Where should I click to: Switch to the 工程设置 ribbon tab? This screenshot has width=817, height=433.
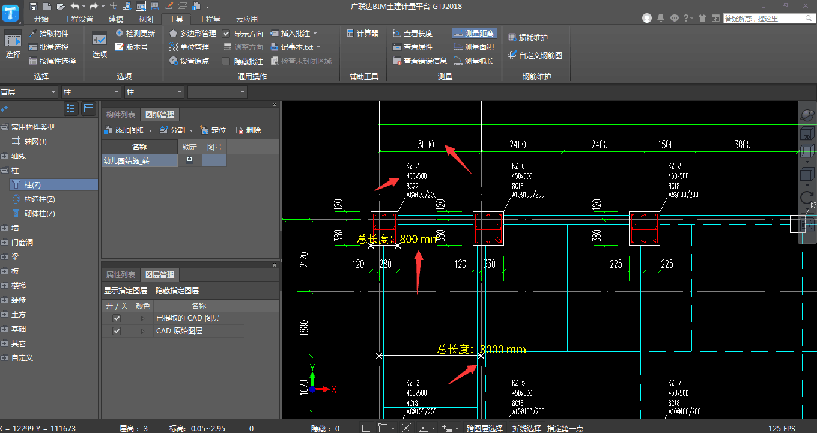coord(79,19)
